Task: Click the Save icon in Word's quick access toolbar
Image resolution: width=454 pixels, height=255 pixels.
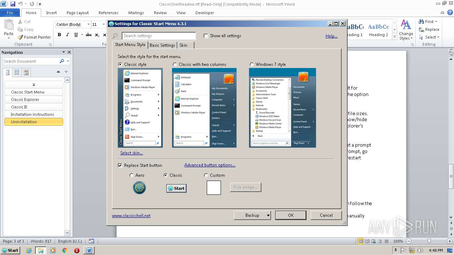Action: point(13,4)
